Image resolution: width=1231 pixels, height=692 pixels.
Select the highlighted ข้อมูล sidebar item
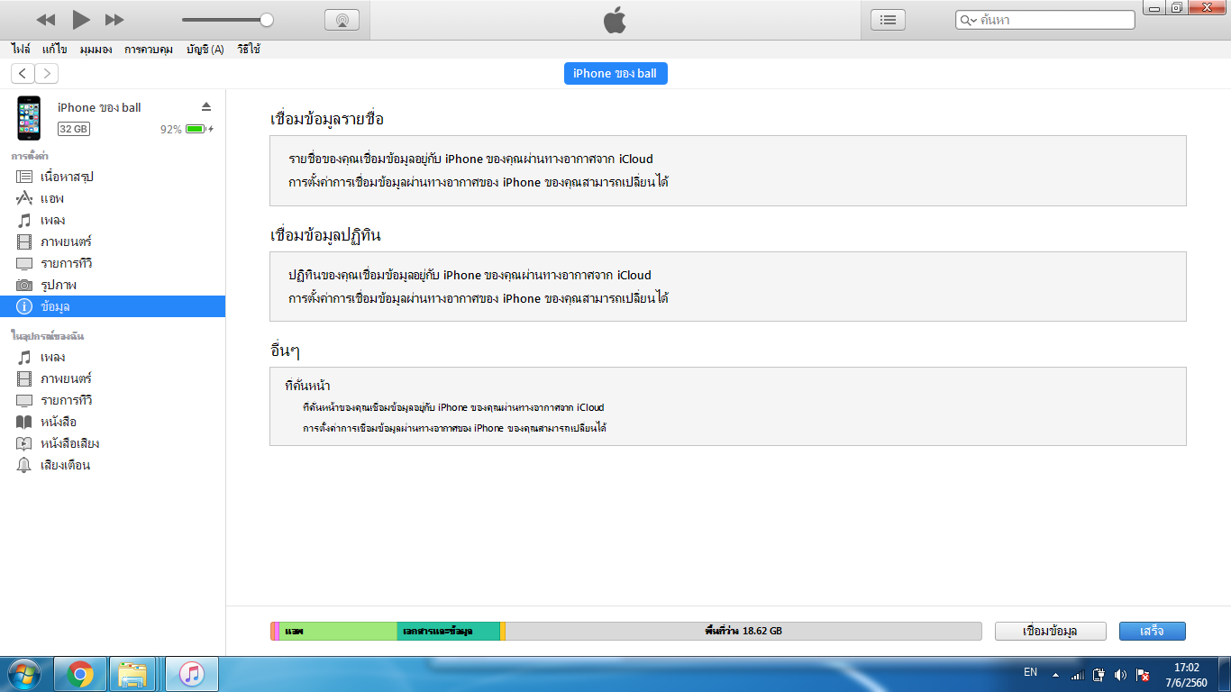tap(113, 306)
